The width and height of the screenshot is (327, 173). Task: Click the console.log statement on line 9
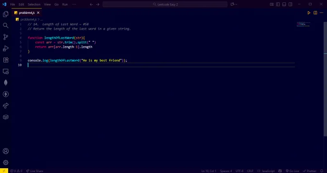click(x=77, y=60)
